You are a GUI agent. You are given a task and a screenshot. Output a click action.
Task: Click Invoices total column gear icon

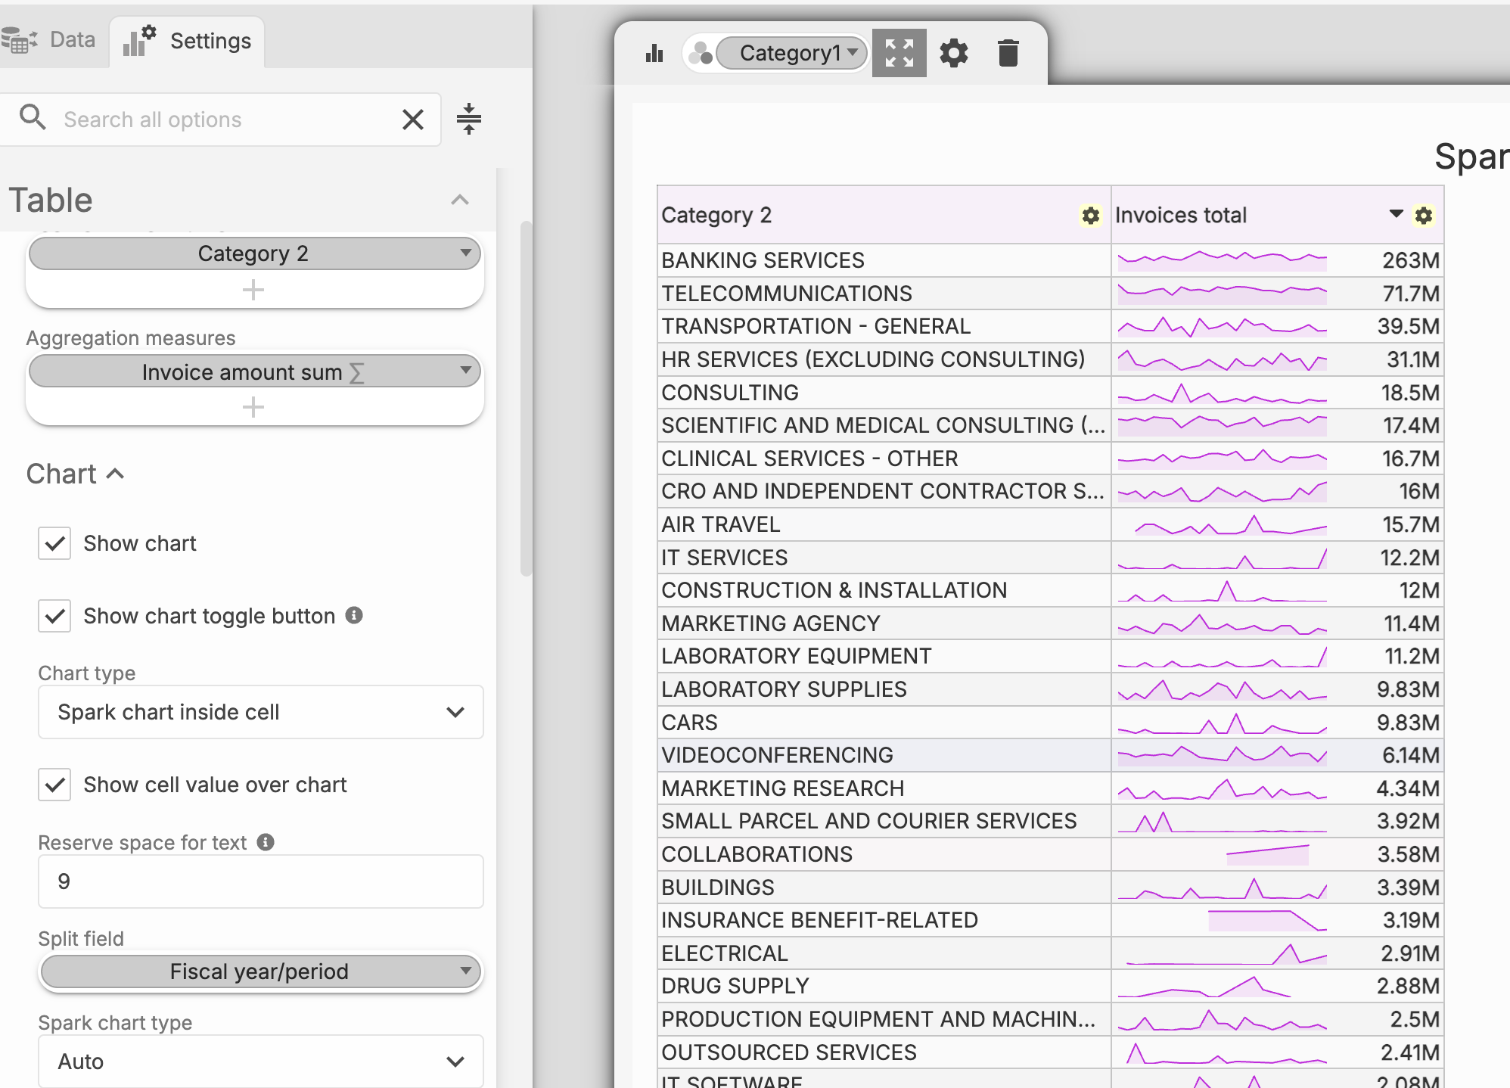tap(1424, 216)
